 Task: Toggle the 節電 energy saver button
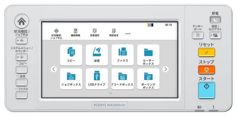[x=215, y=19]
